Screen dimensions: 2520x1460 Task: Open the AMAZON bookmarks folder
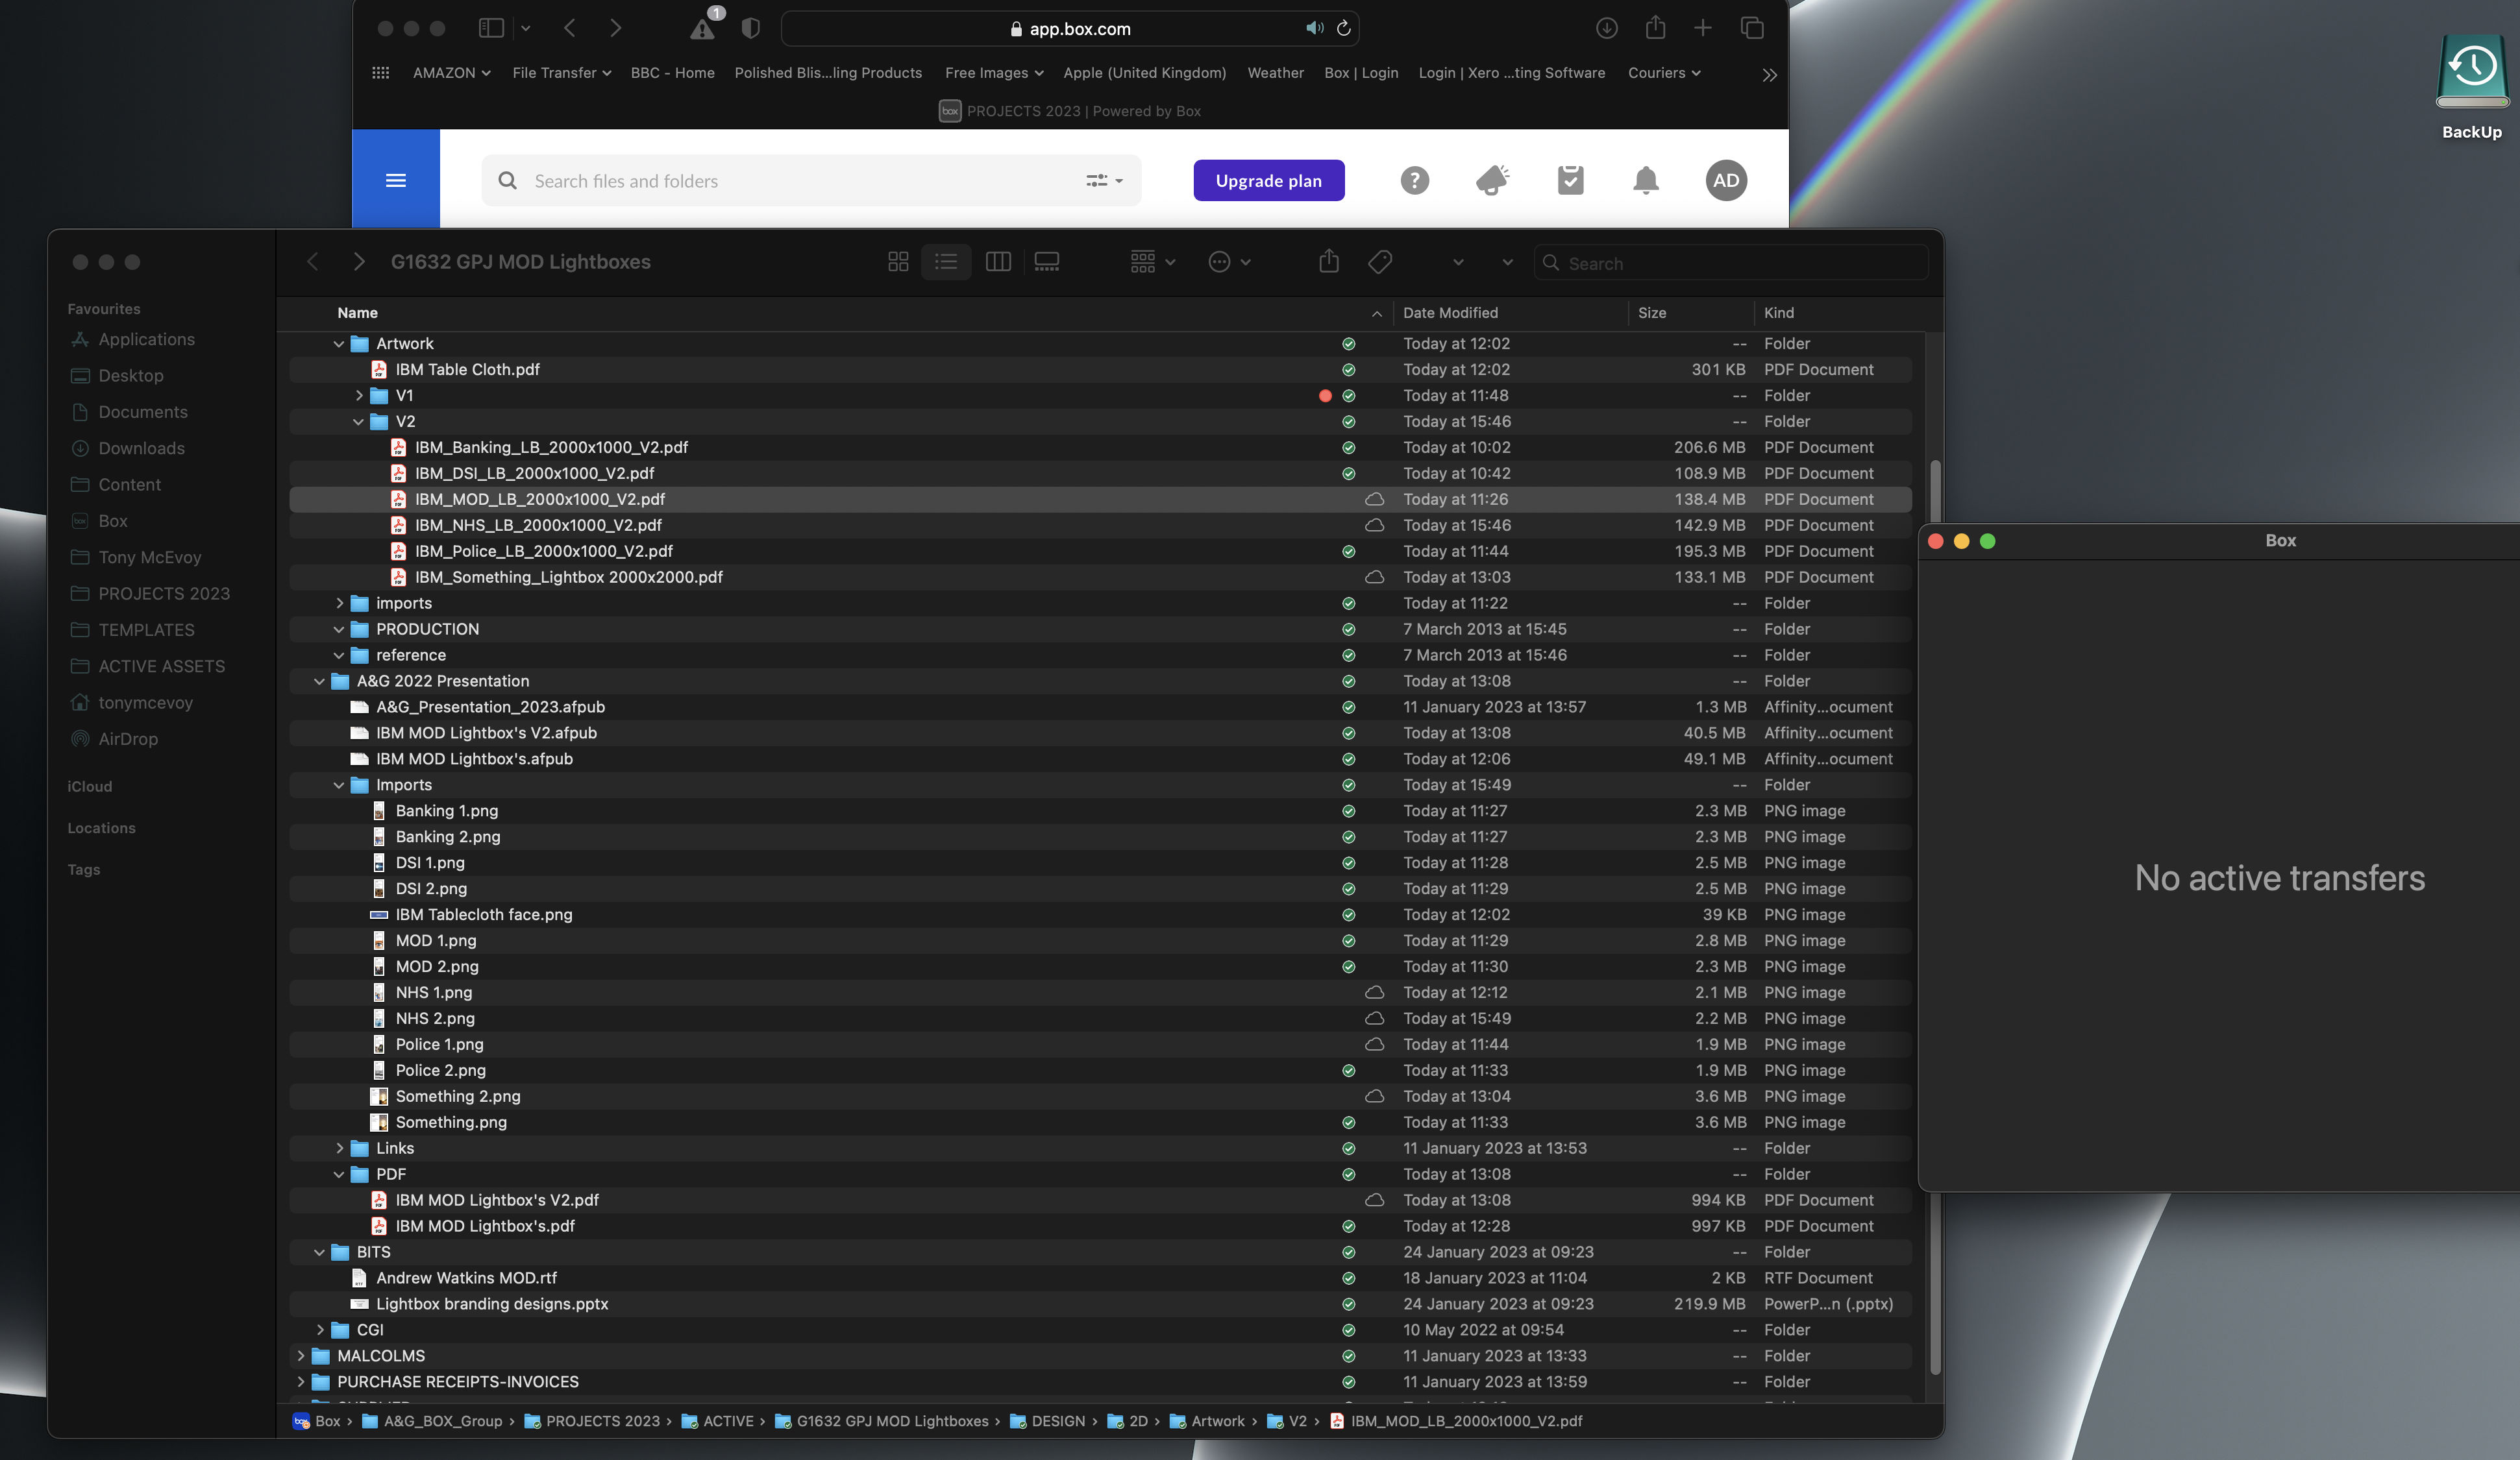pos(451,73)
